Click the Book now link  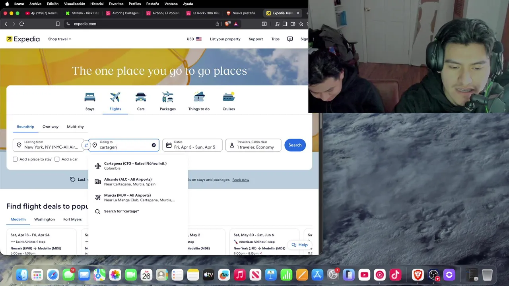[x=241, y=180]
